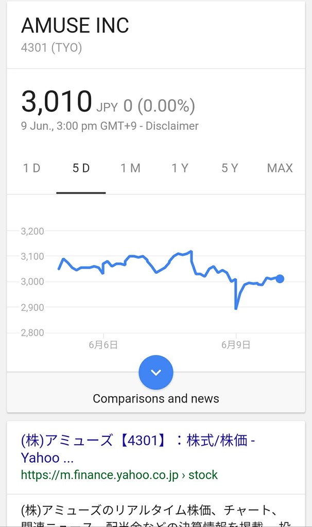The height and width of the screenshot is (527, 312).
Task: Switch to the 1 D chart range
Action: point(31,168)
